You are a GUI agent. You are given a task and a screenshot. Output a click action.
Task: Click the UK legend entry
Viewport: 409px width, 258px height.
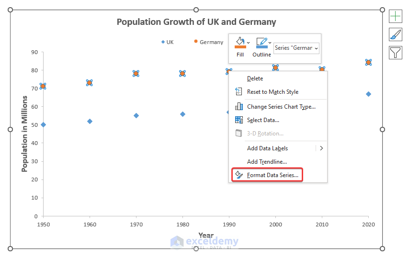pyautogui.click(x=168, y=42)
